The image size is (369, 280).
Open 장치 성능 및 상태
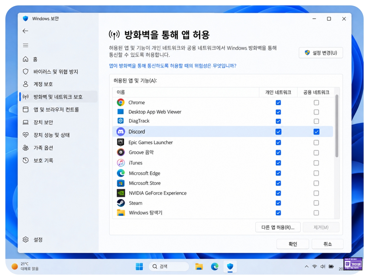[58, 135]
